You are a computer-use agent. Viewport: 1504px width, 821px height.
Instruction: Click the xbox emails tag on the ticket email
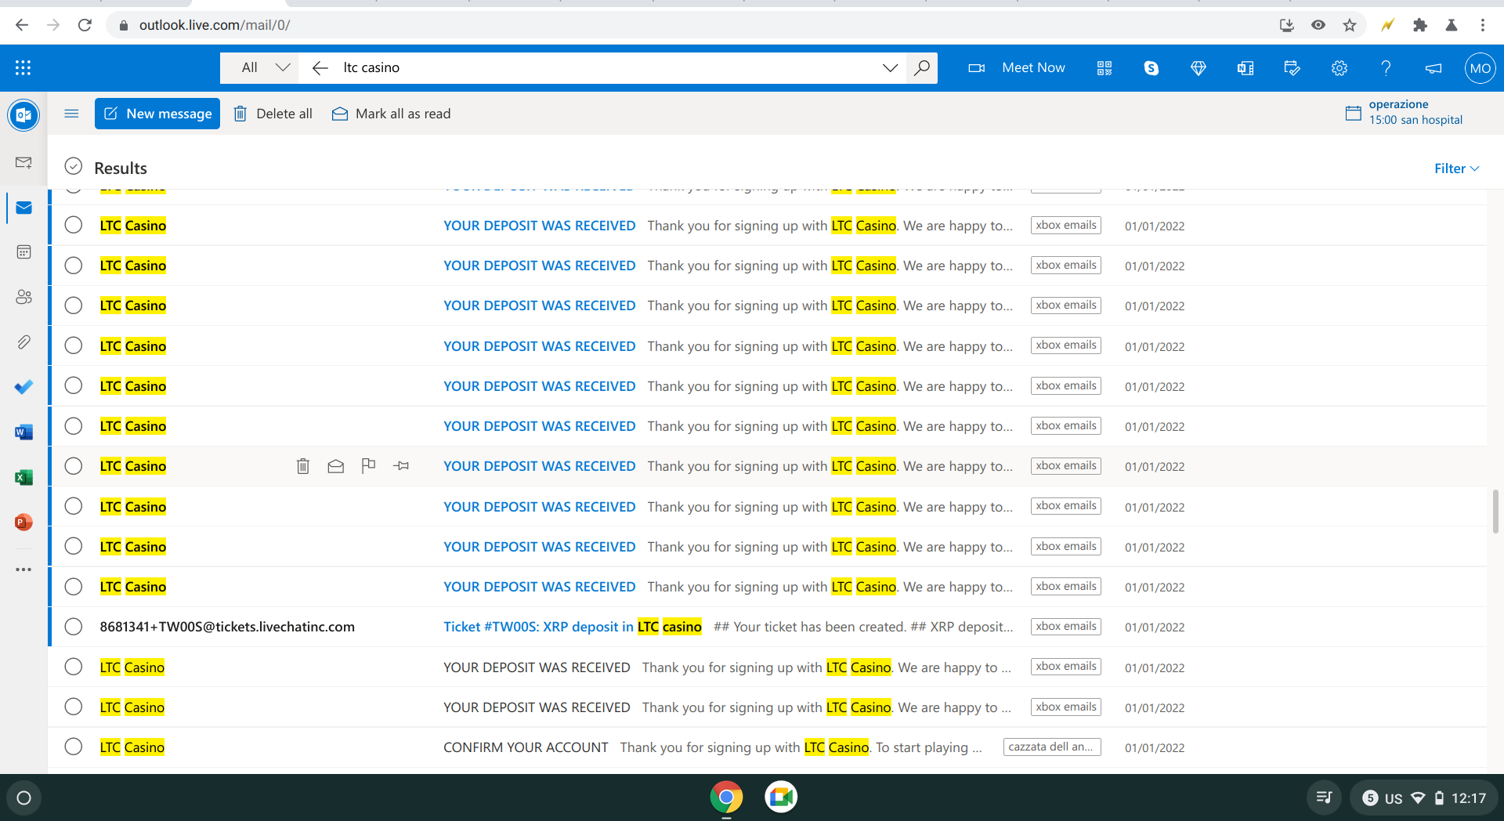1066,627
